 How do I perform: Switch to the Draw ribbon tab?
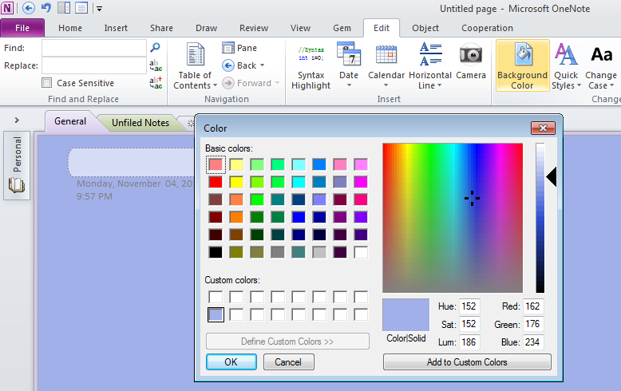coord(207,28)
